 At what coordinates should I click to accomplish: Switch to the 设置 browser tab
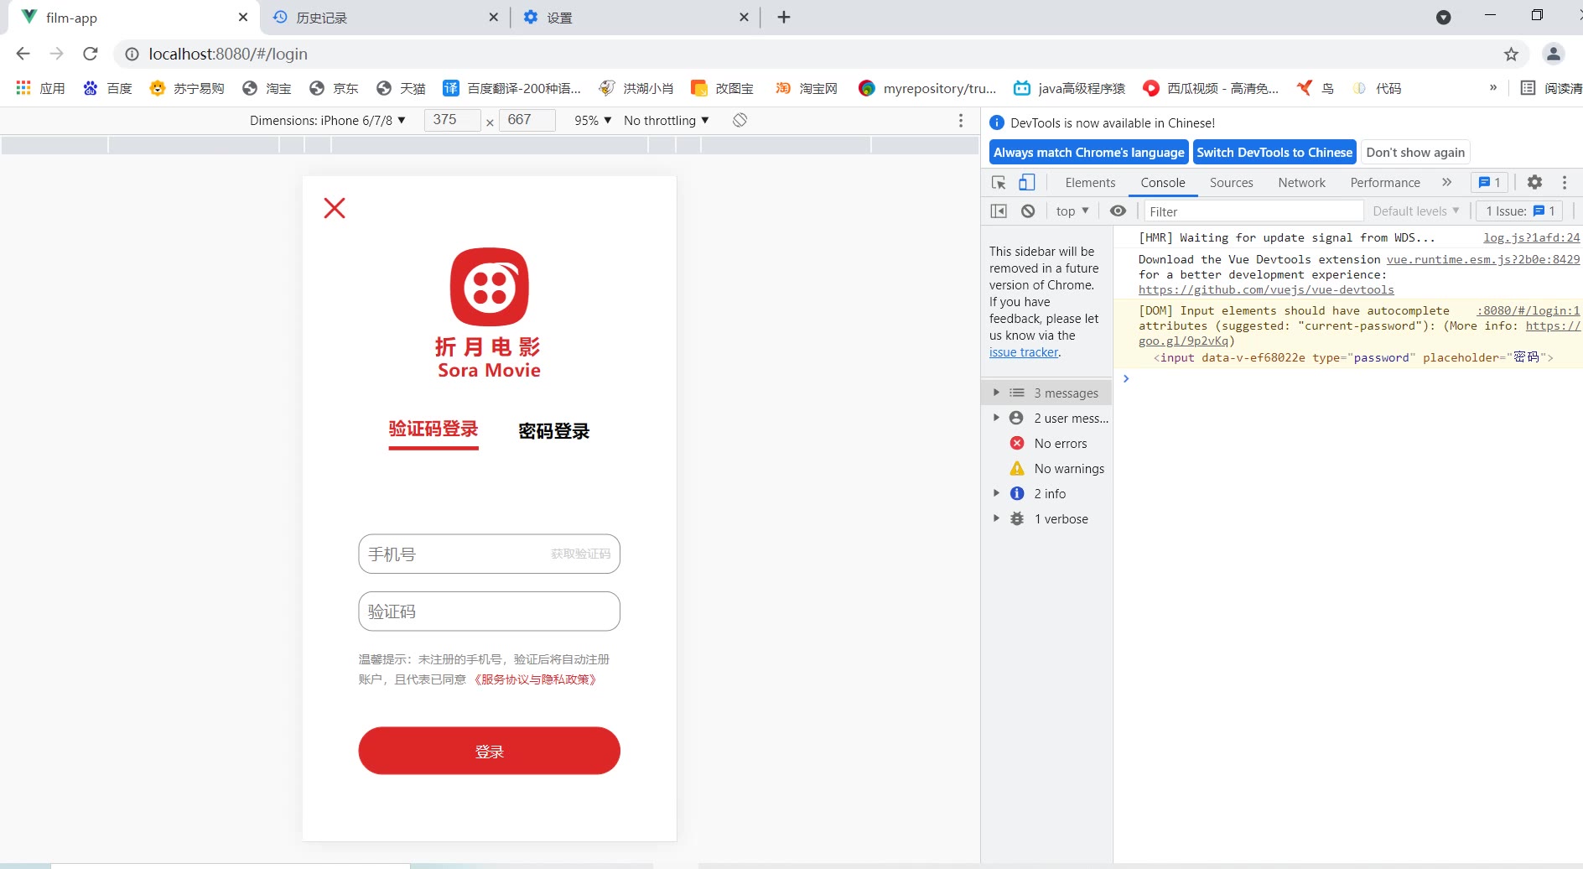pyautogui.click(x=635, y=18)
